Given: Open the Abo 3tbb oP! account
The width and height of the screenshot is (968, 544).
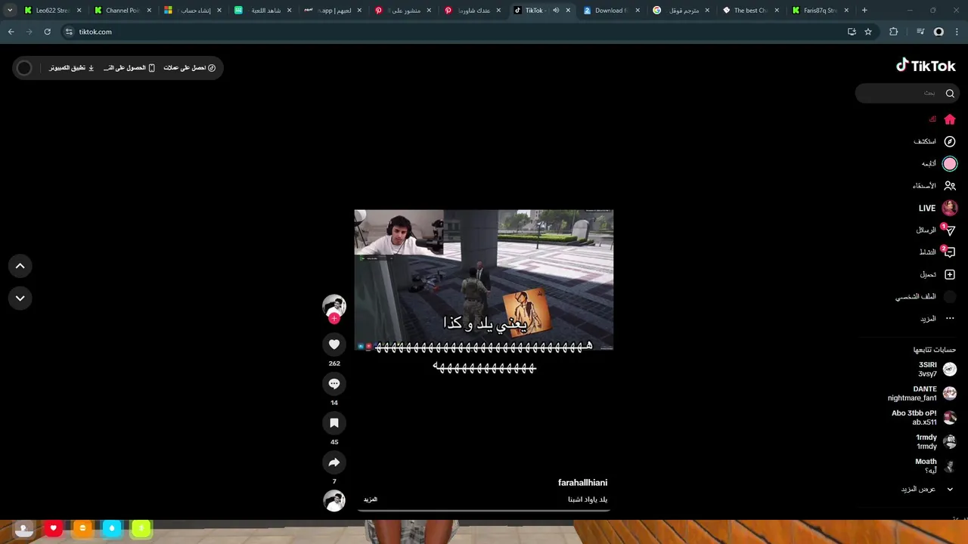Looking at the screenshot, I should [x=924, y=418].
